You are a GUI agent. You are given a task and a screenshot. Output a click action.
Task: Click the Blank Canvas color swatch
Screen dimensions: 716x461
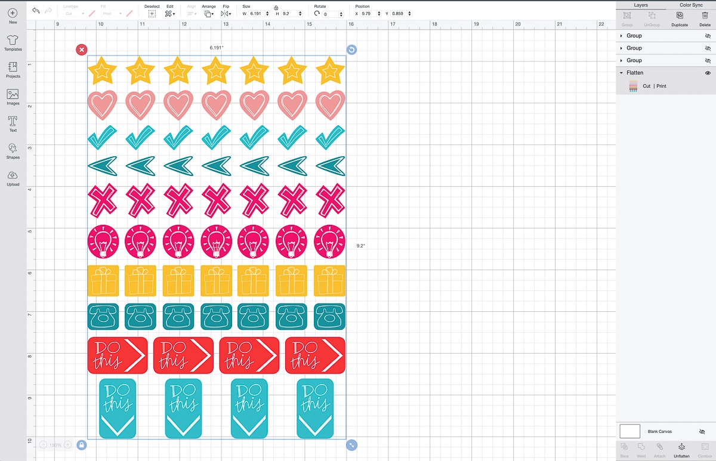point(630,431)
